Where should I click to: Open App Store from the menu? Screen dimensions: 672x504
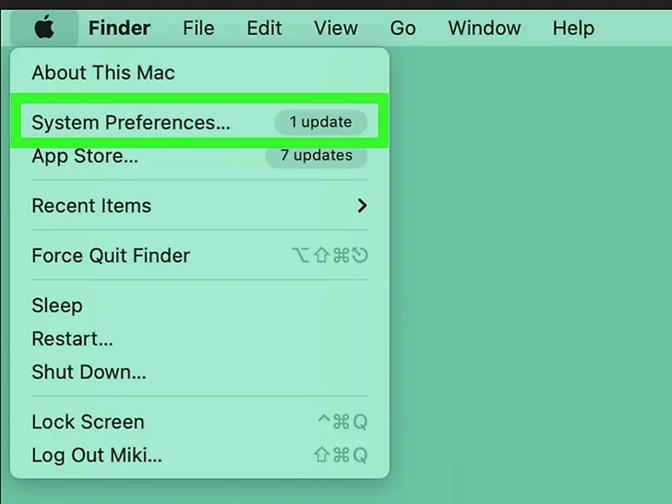pyautogui.click(x=199, y=156)
